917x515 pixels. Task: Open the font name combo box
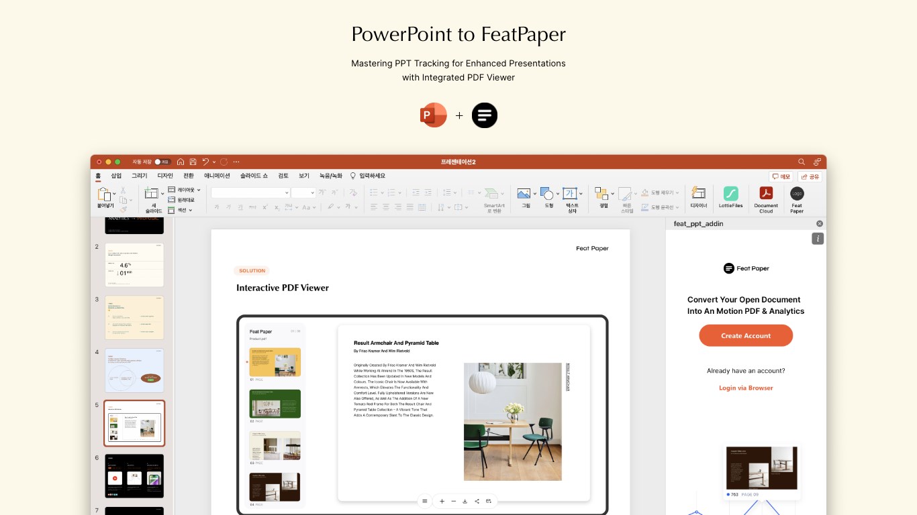click(250, 192)
